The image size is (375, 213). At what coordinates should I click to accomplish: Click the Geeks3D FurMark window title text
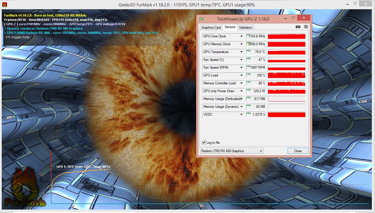186,5
